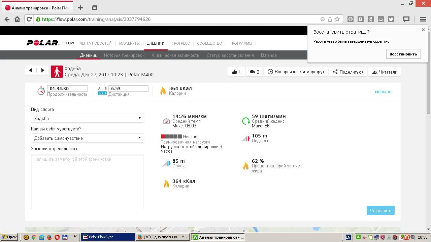
Task: Click the Сохранить button
Action: [380, 210]
